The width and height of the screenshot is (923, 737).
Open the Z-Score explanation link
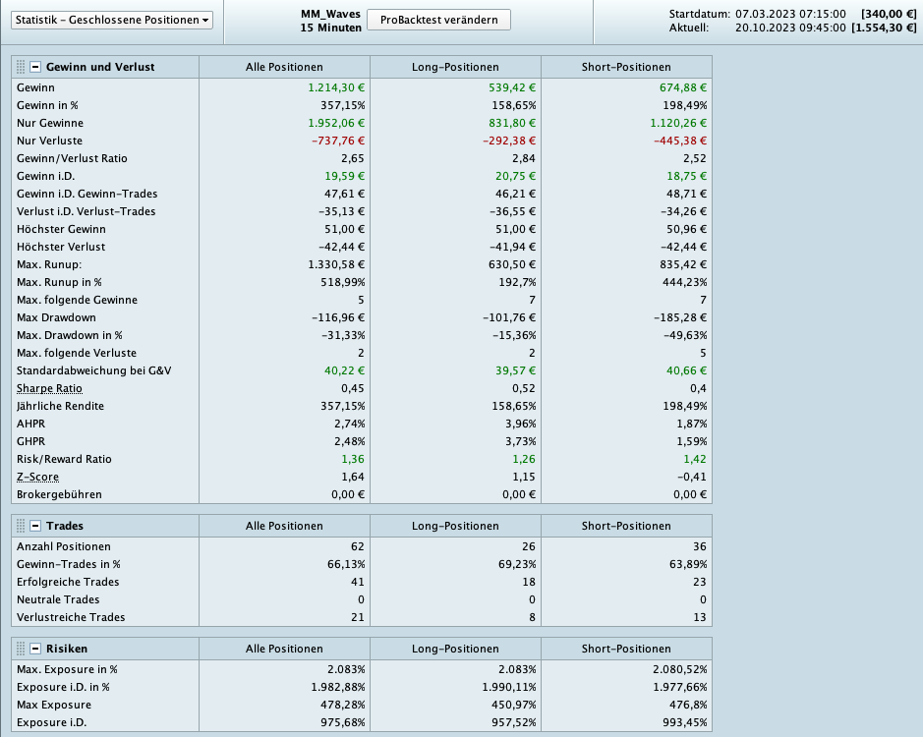(x=37, y=477)
